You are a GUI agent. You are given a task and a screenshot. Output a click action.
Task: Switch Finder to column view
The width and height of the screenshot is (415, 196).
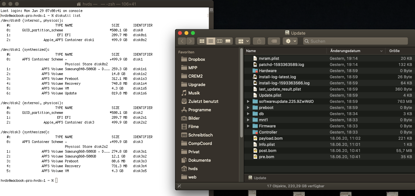[x=219, y=41]
